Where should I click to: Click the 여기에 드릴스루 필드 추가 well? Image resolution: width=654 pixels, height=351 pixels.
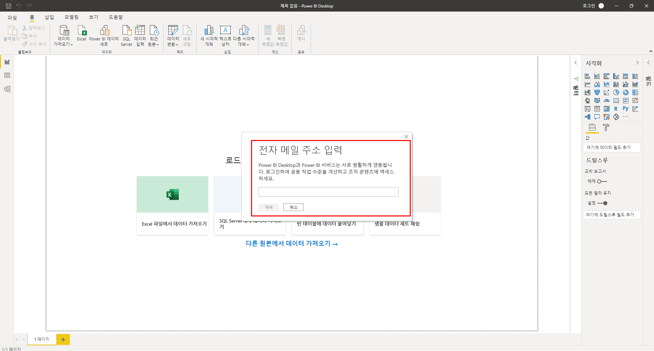tap(612, 215)
